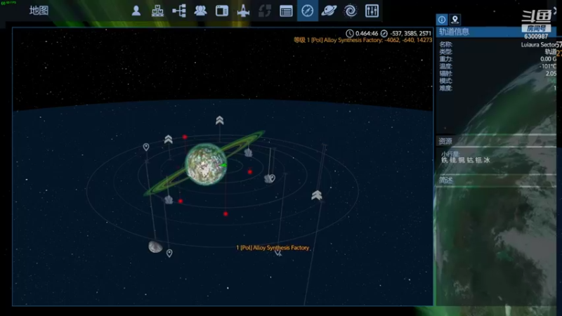The height and width of the screenshot is (316, 562).
Task: Switch to the info tab in side panel
Action: click(442, 20)
